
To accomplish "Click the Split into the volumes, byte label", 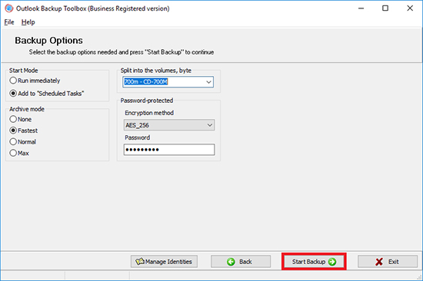I will click(156, 71).
